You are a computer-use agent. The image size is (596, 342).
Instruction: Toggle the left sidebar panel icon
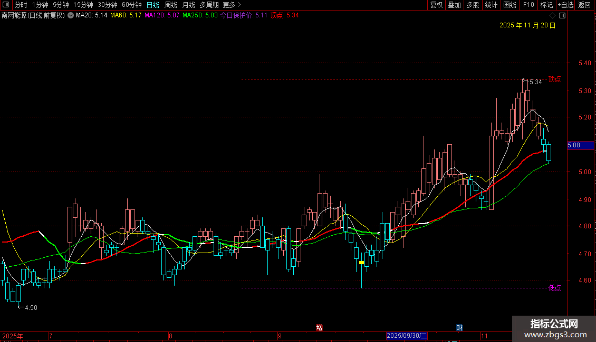[x=6, y=5]
